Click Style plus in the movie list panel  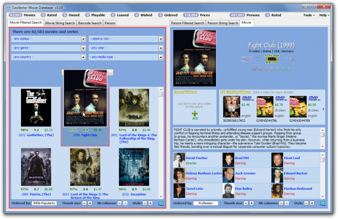151,203
